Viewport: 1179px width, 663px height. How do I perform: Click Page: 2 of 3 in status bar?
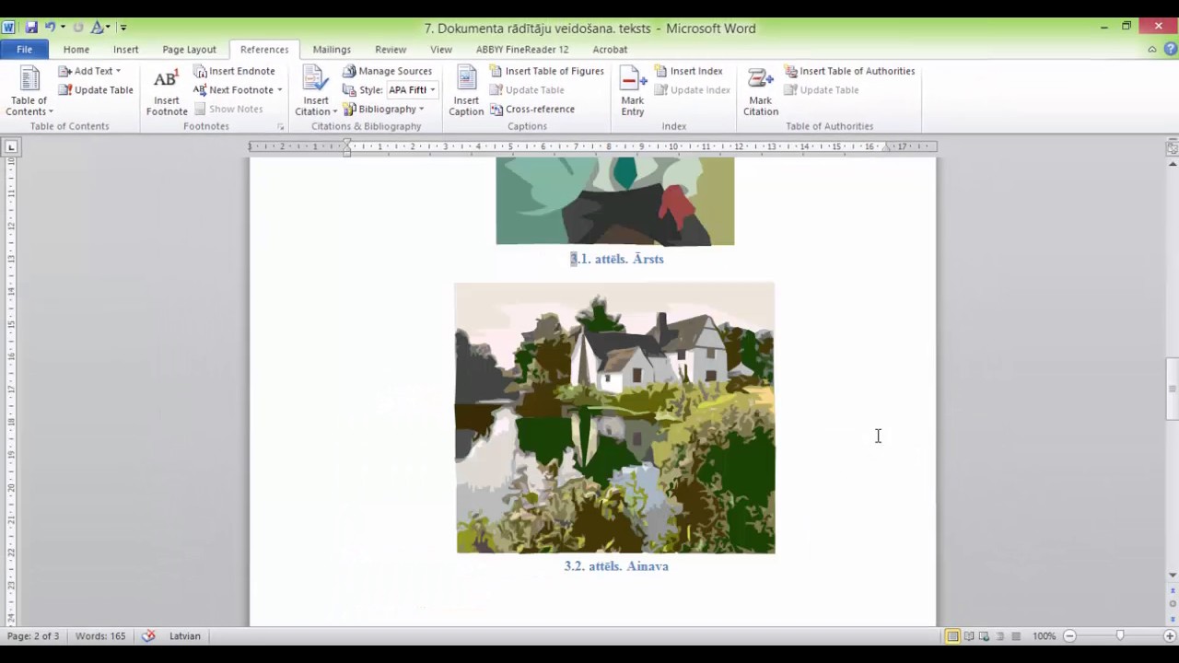point(33,636)
